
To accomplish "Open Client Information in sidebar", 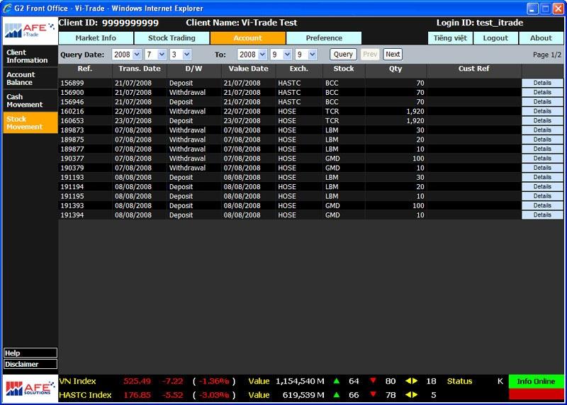I will [x=30, y=57].
